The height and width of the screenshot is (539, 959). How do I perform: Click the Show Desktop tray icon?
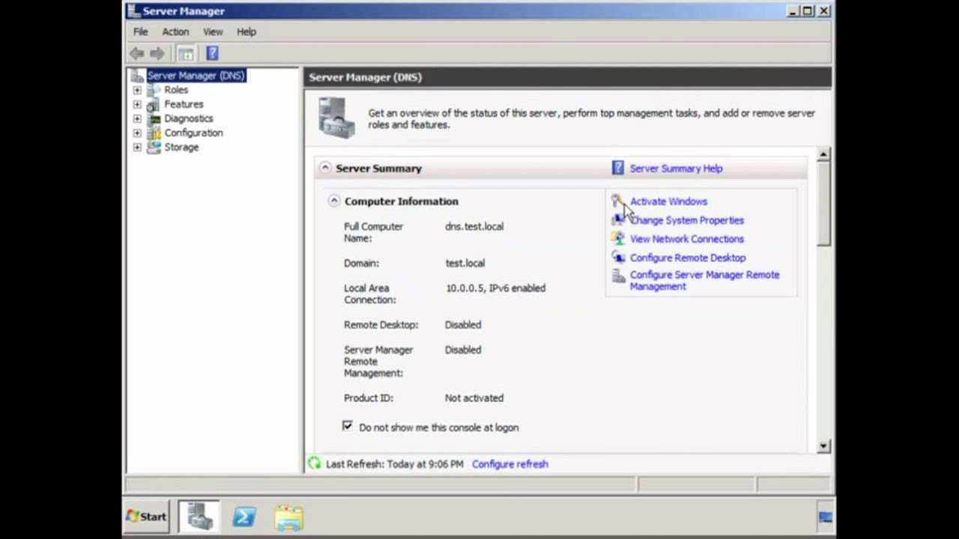825,517
